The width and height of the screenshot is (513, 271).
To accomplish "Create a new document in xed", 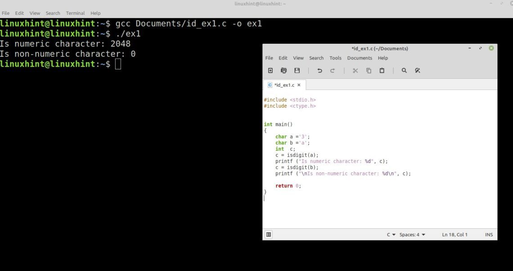I will [270, 70].
